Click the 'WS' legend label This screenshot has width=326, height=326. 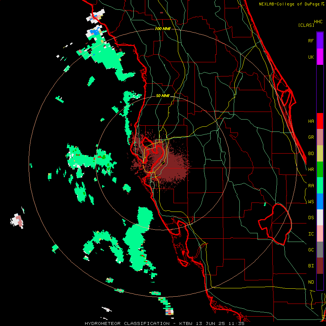tap(311, 202)
